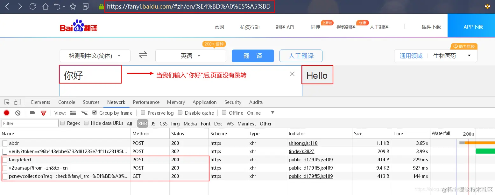The height and width of the screenshot is (195, 495).
Task: Open the Sources tab
Action: (91, 102)
